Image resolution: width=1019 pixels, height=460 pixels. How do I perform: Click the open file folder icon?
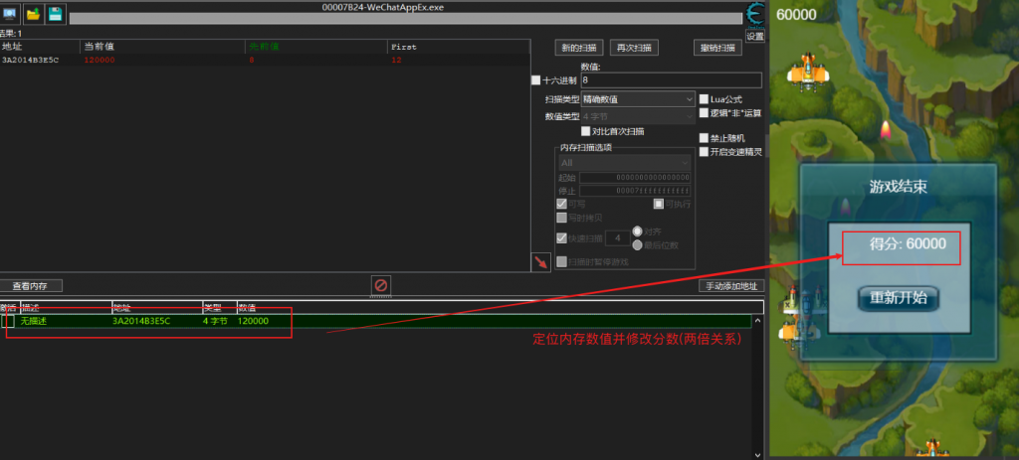pyautogui.click(x=33, y=14)
